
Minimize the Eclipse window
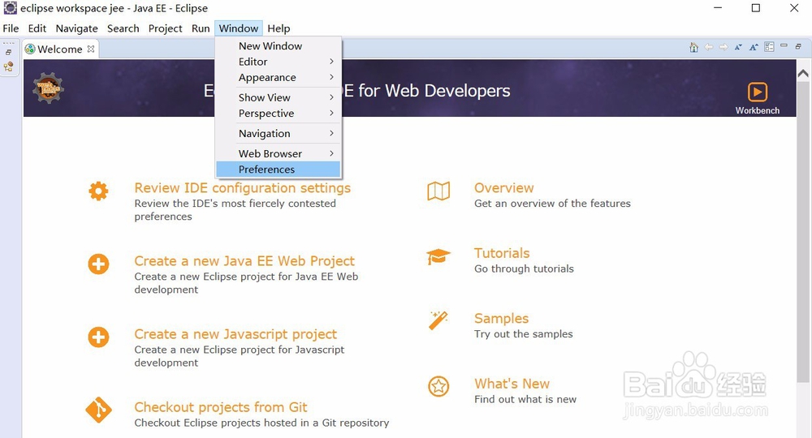click(x=718, y=8)
